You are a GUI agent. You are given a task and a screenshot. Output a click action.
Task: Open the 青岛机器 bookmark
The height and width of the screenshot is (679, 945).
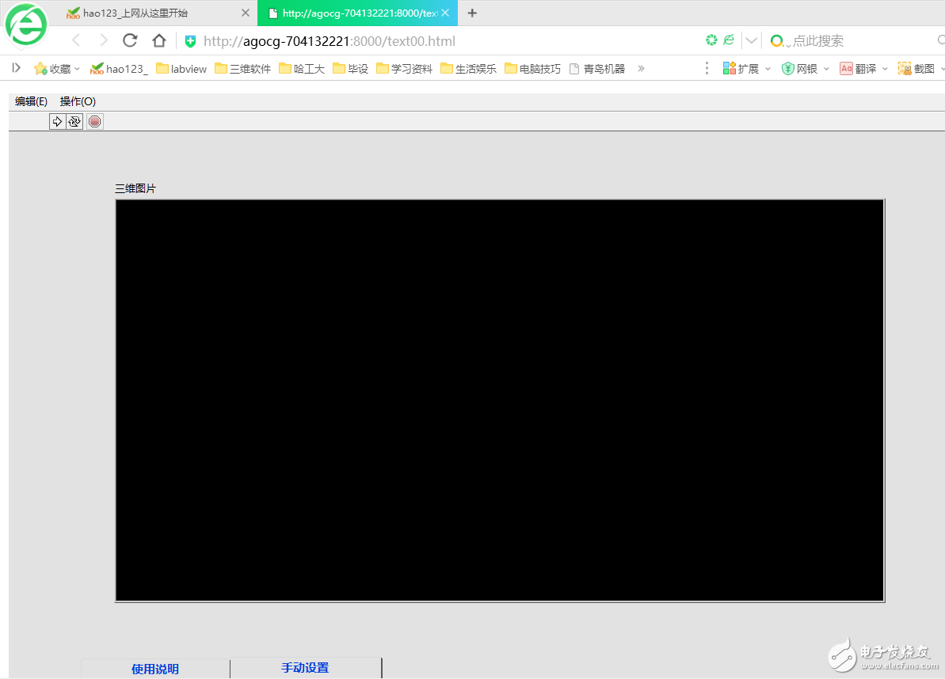597,69
